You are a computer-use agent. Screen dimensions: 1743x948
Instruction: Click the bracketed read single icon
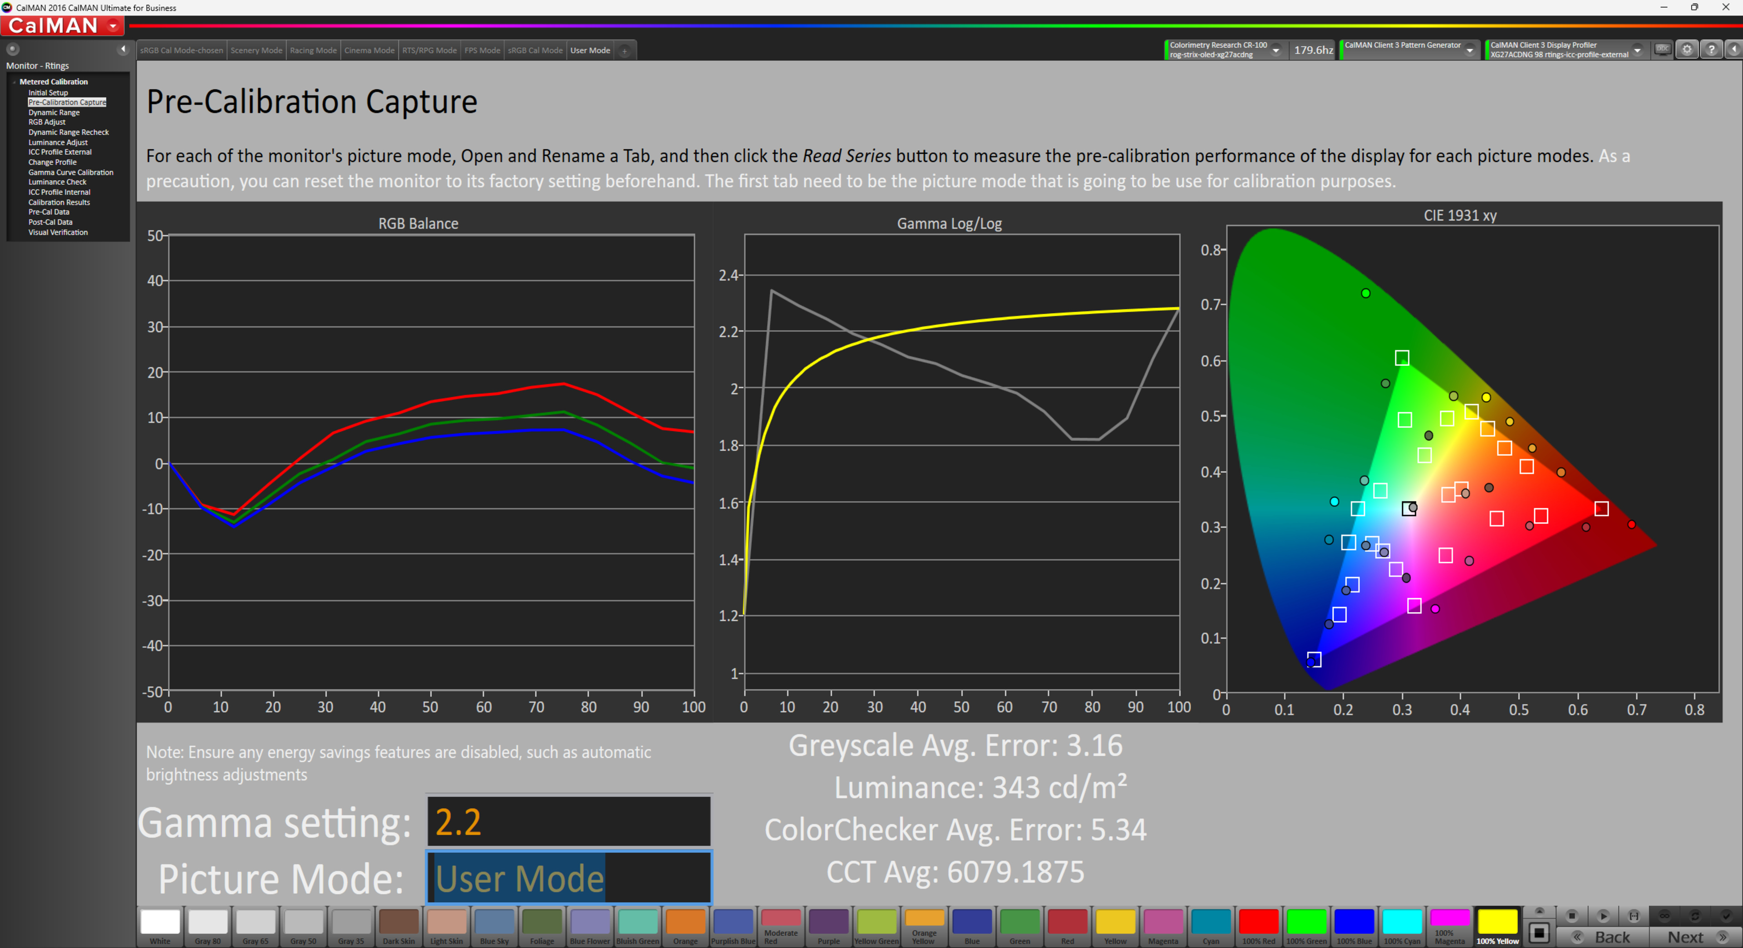click(1634, 915)
